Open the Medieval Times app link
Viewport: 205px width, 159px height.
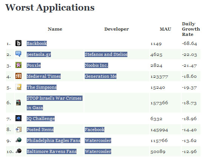[44, 76]
